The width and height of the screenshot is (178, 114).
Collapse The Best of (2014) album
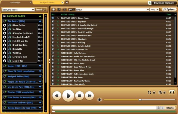point(40,21)
